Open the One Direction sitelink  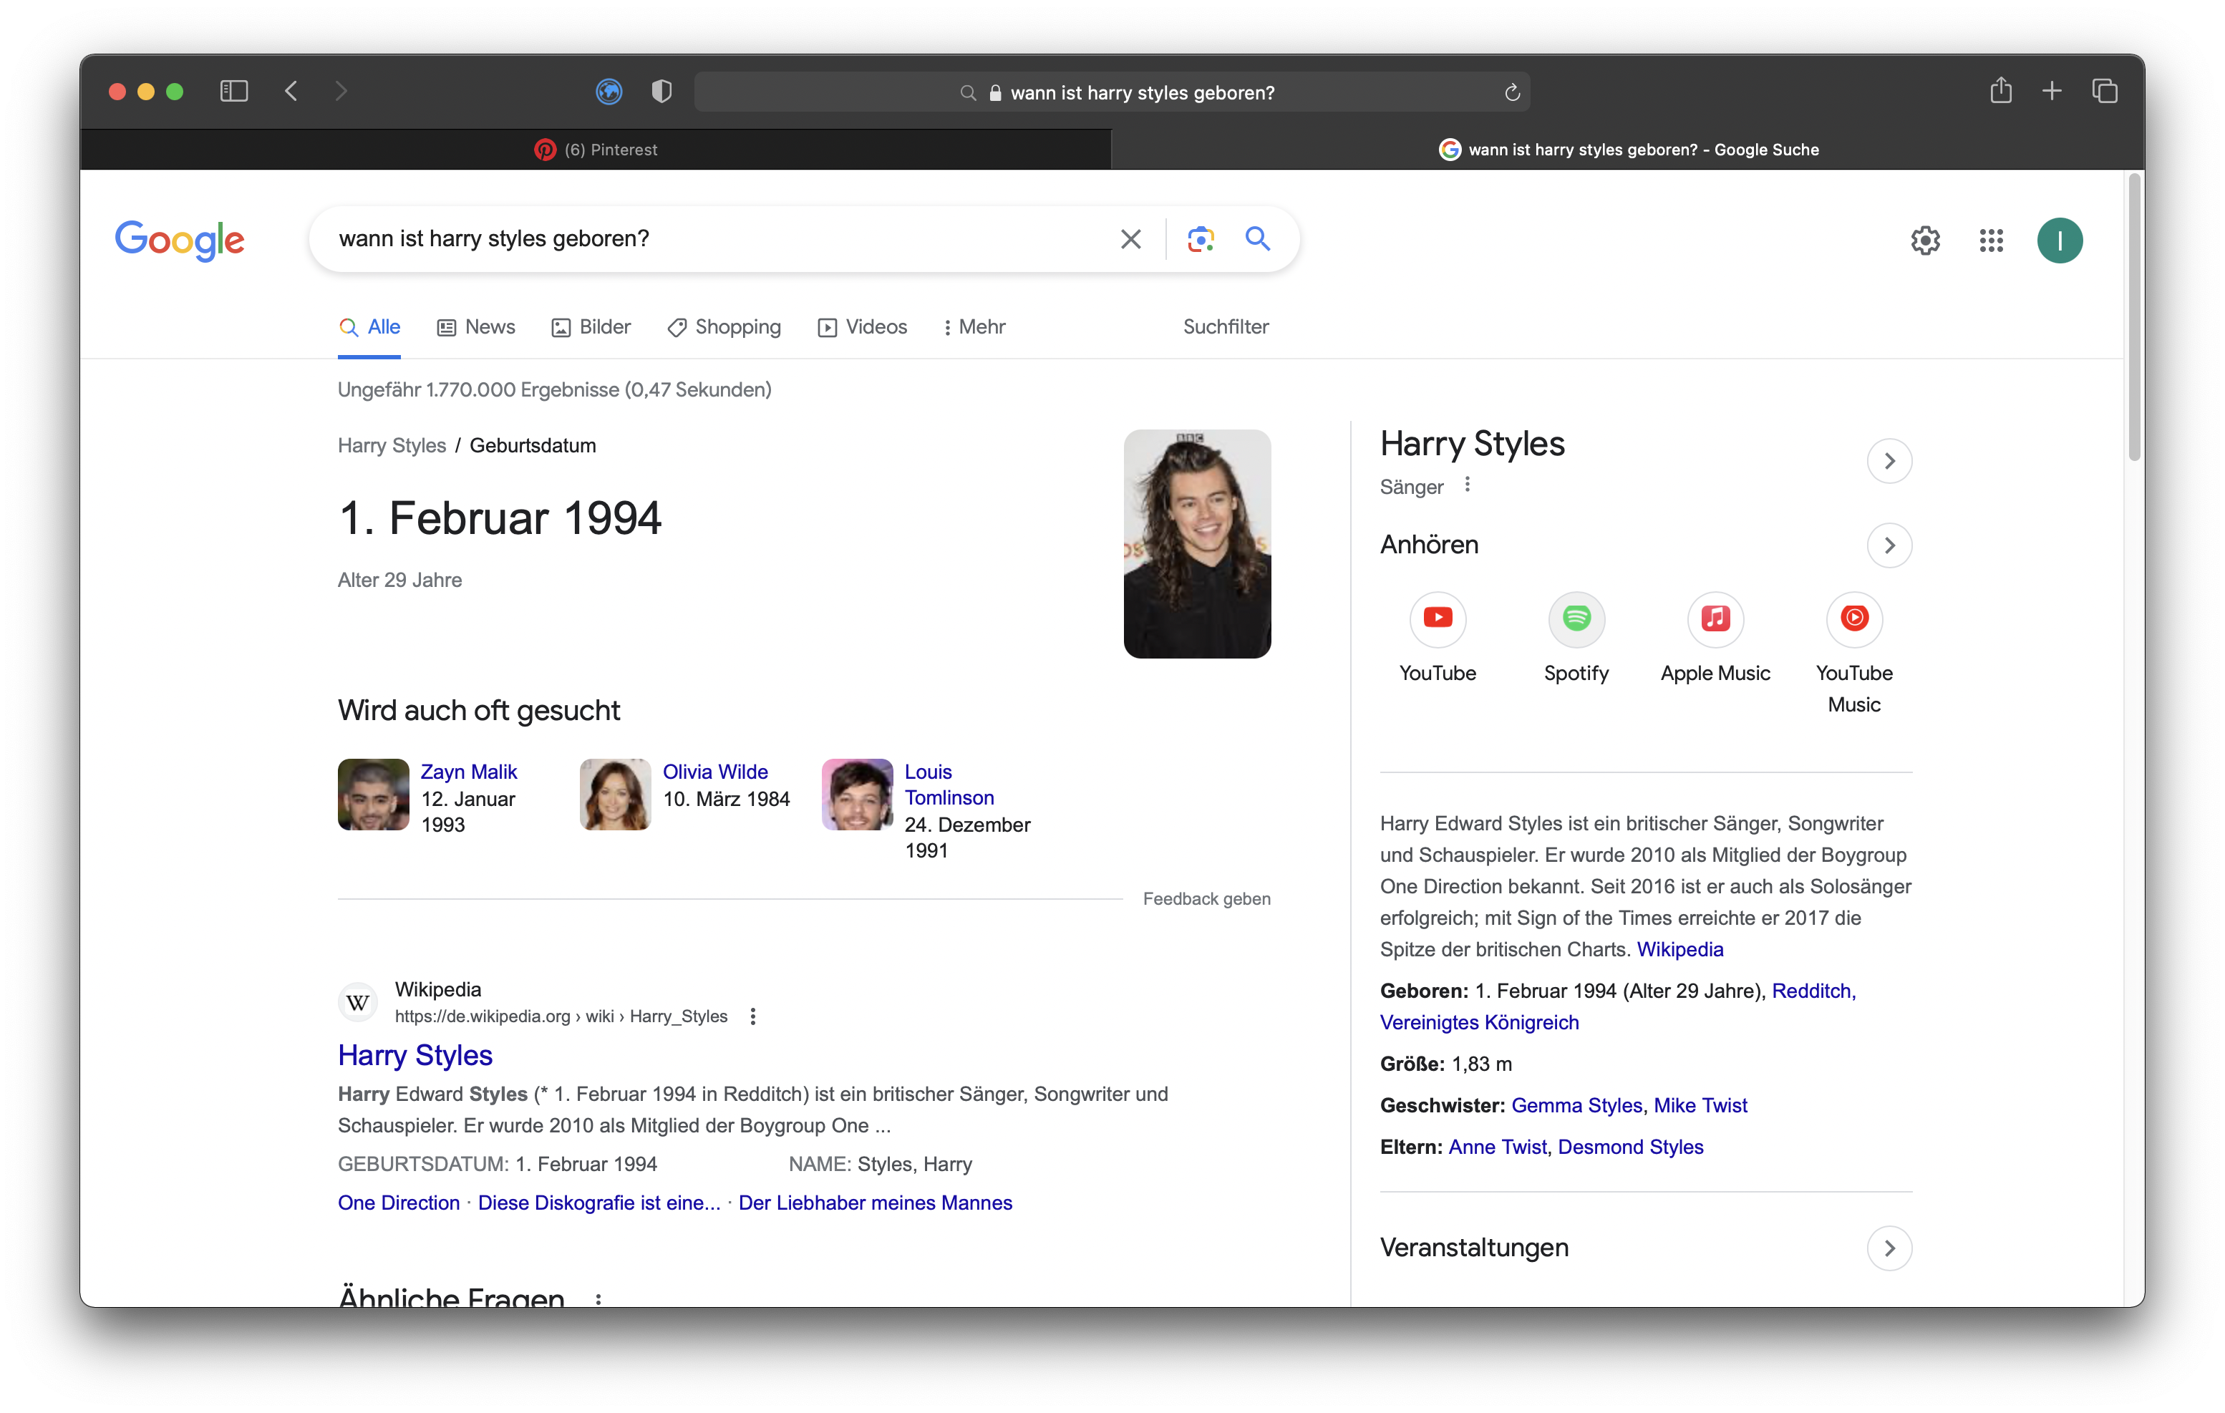point(398,1203)
